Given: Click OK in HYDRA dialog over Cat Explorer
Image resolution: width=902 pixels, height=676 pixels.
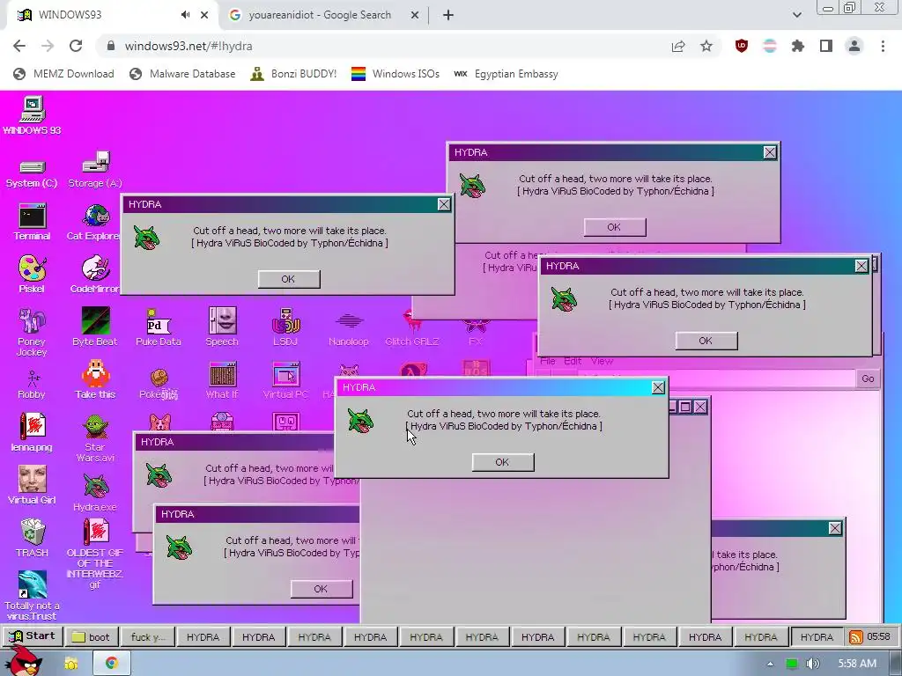Looking at the screenshot, I should [x=289, y=279].
